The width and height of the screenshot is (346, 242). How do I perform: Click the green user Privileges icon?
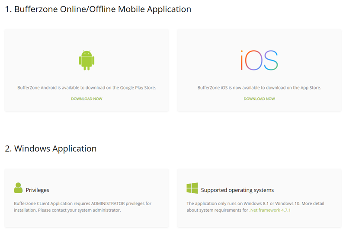click(18, 188)
